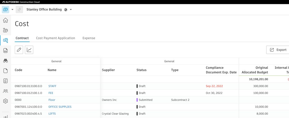Click the Supplier column header

pyautogui.click(x=108, y=70)
